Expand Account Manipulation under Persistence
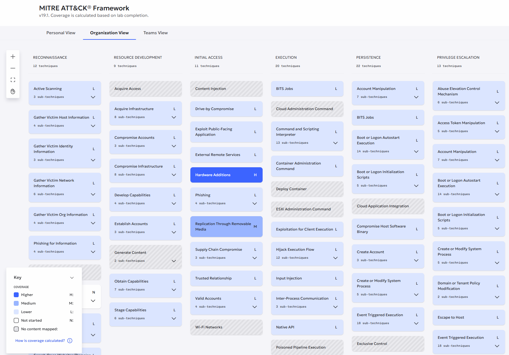The width and height of the screenshot is (509, 355). (x=416, y=97)
